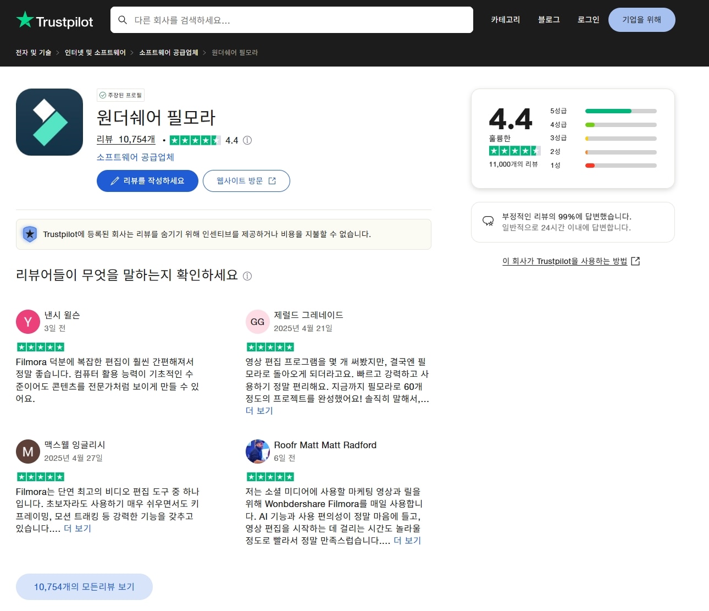Click Roofr Matt Radford's five-star rating
The height and width of the screenshot is (611, 709).
pyautogui.click(x=270, y=477)
